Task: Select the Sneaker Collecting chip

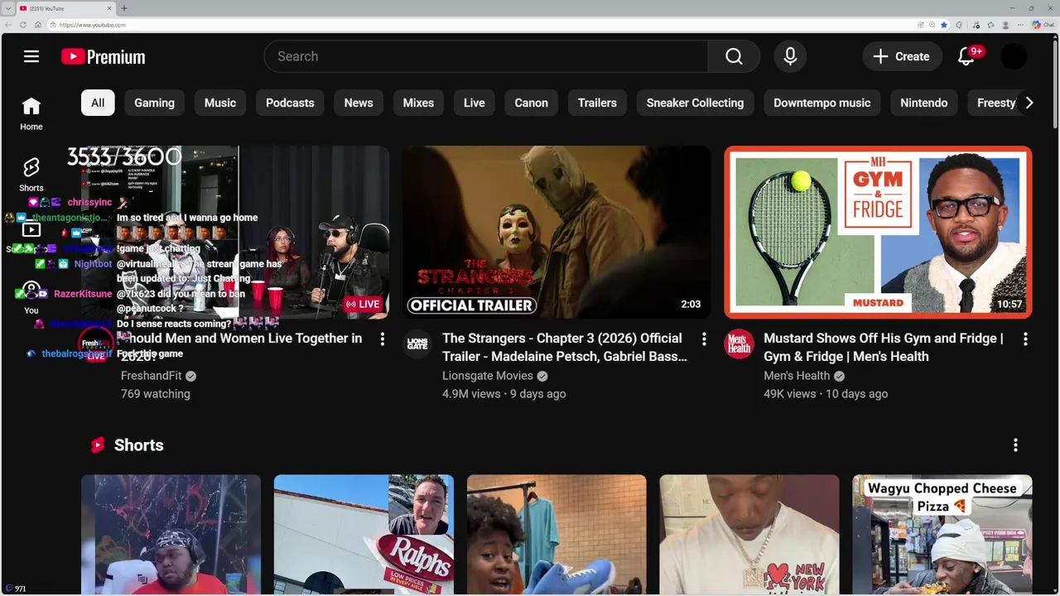Action: (x=695, y=103)
